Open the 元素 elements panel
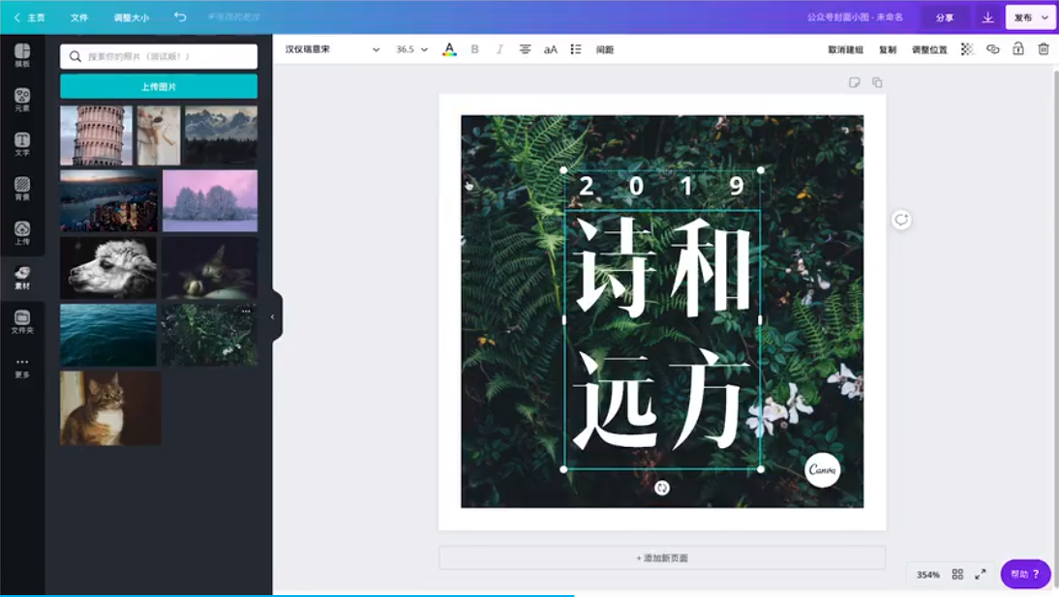This screenshot has height=597, width=1059. (x=22, y=100)
